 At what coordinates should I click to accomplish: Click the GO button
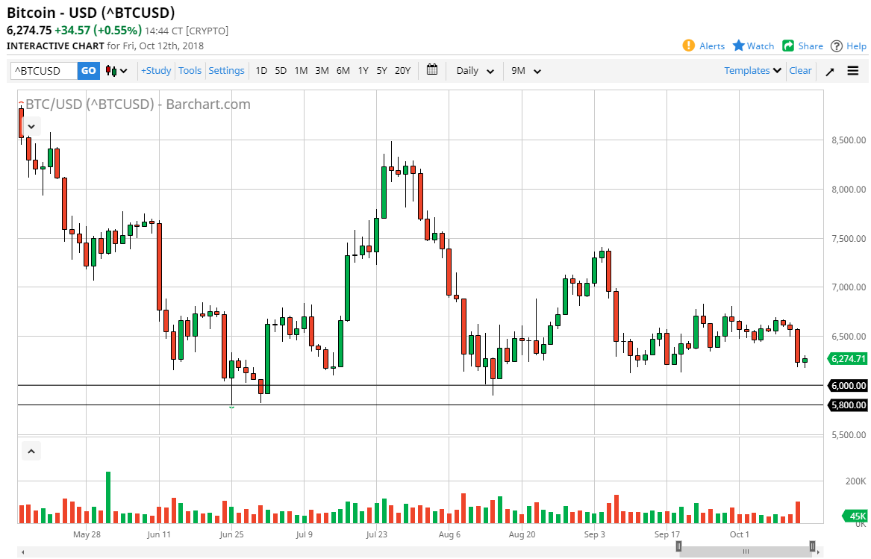88,70
